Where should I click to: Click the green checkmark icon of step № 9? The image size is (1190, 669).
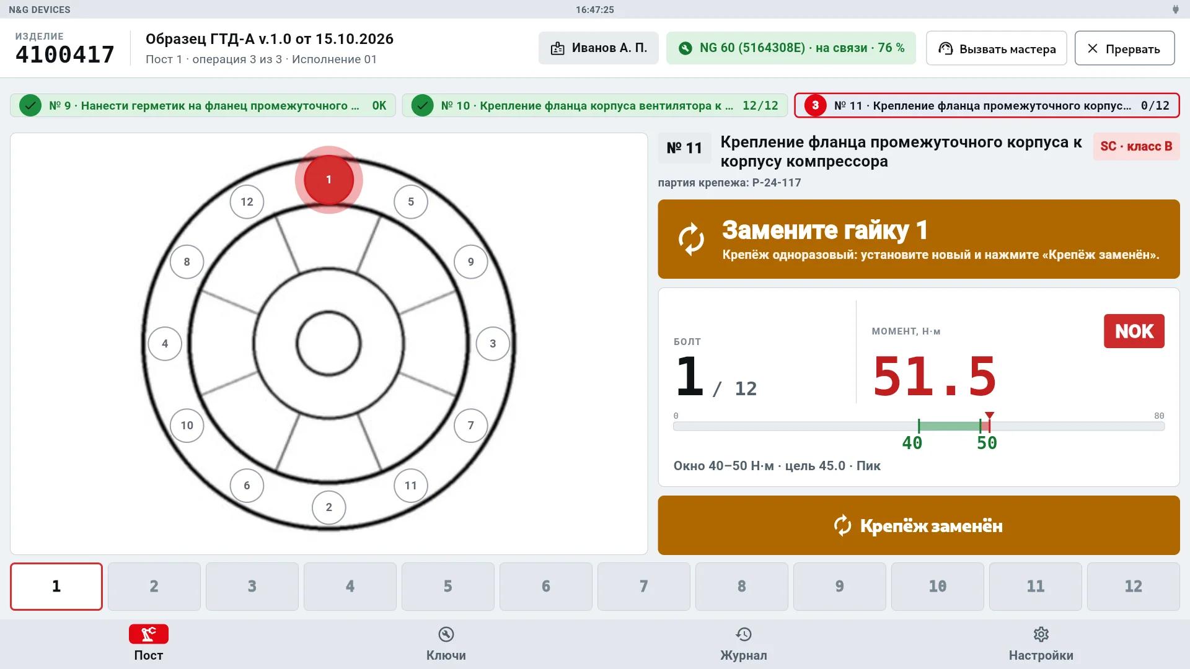click(30, 105)
